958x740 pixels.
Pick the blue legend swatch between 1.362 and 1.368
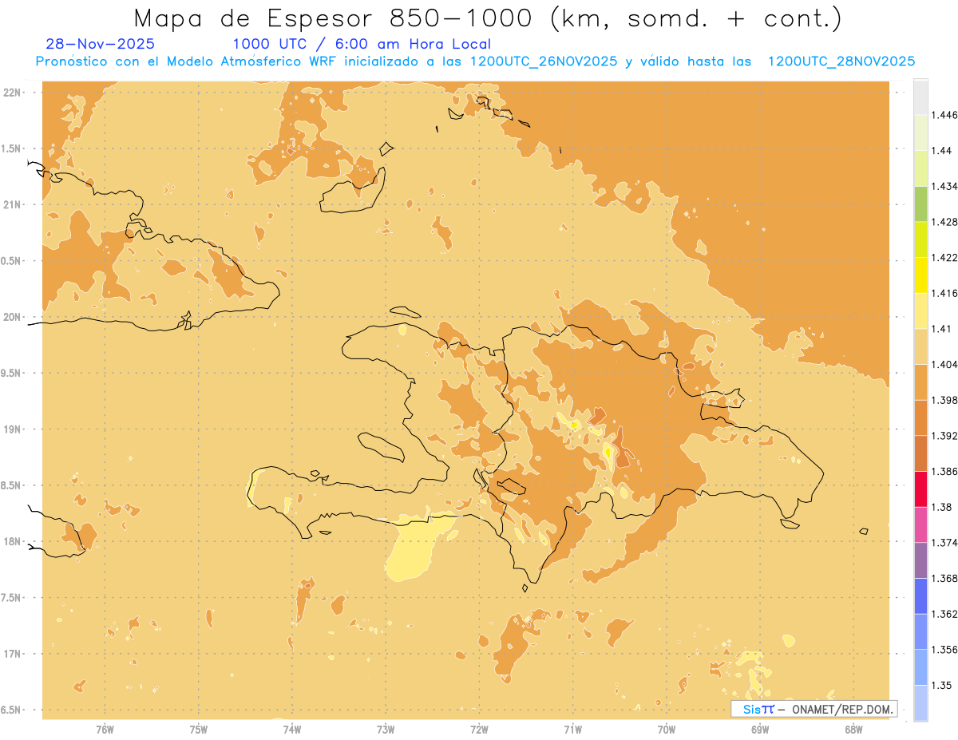tap(920, 596)
